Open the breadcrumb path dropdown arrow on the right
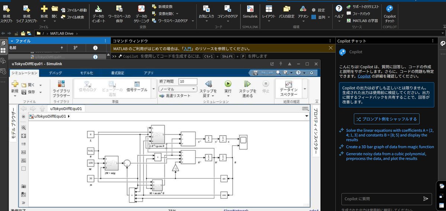The height and width of the screenshot is (211, 446). [x=306, y=116]
